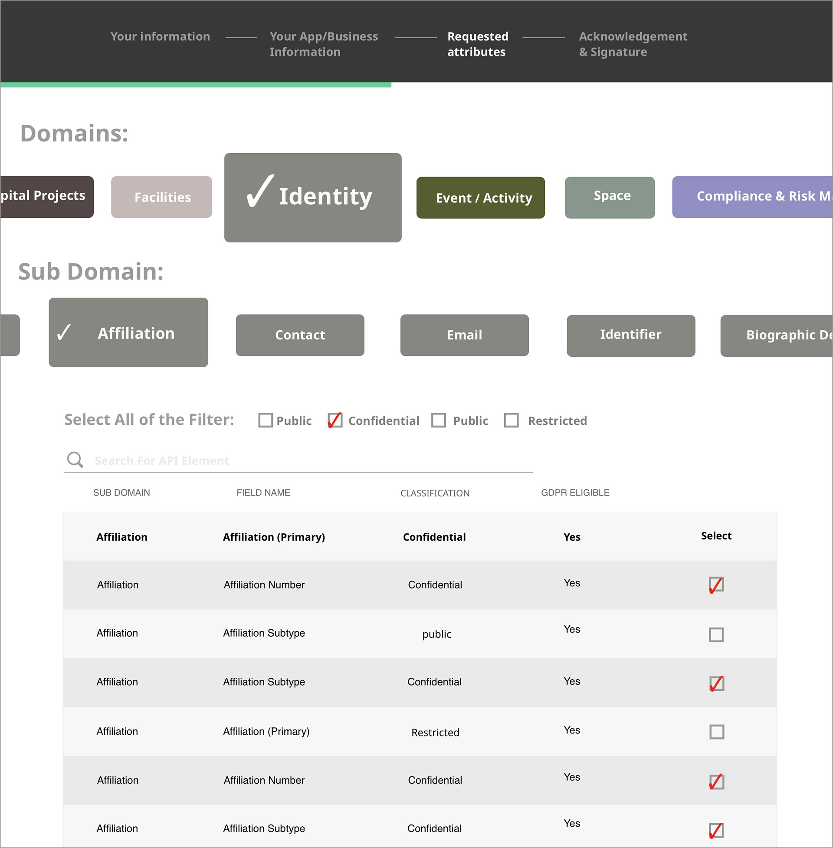The height and width of the screenshot is (848, 833).
Task: Uncheck second Affiliation Number row checkbox
Action: pos(717,782)
